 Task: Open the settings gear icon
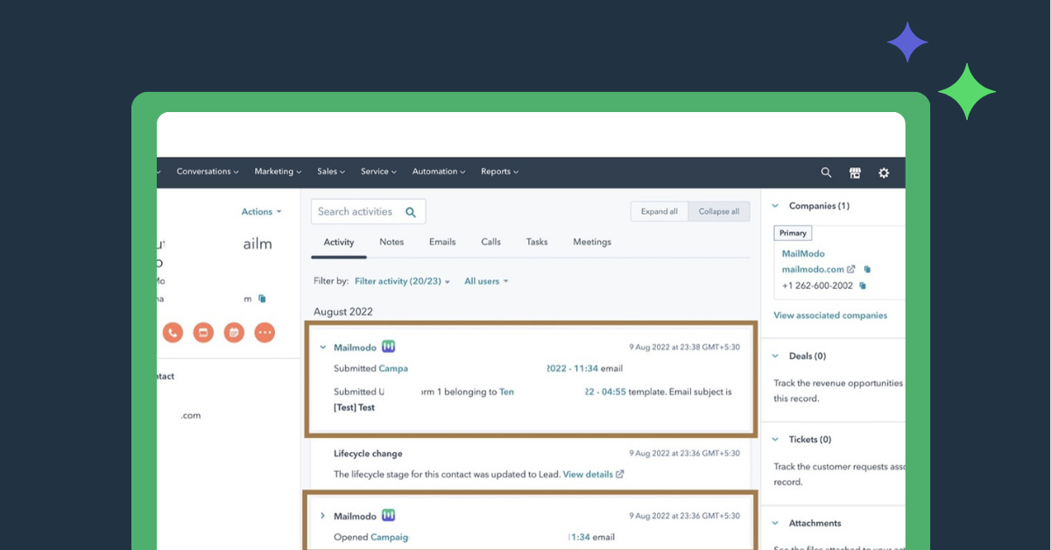coord(884,173)
